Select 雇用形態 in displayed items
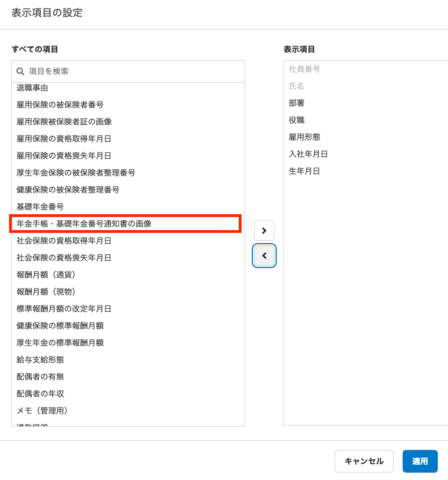This screenshot has width=448, height=480. point(366,137)
